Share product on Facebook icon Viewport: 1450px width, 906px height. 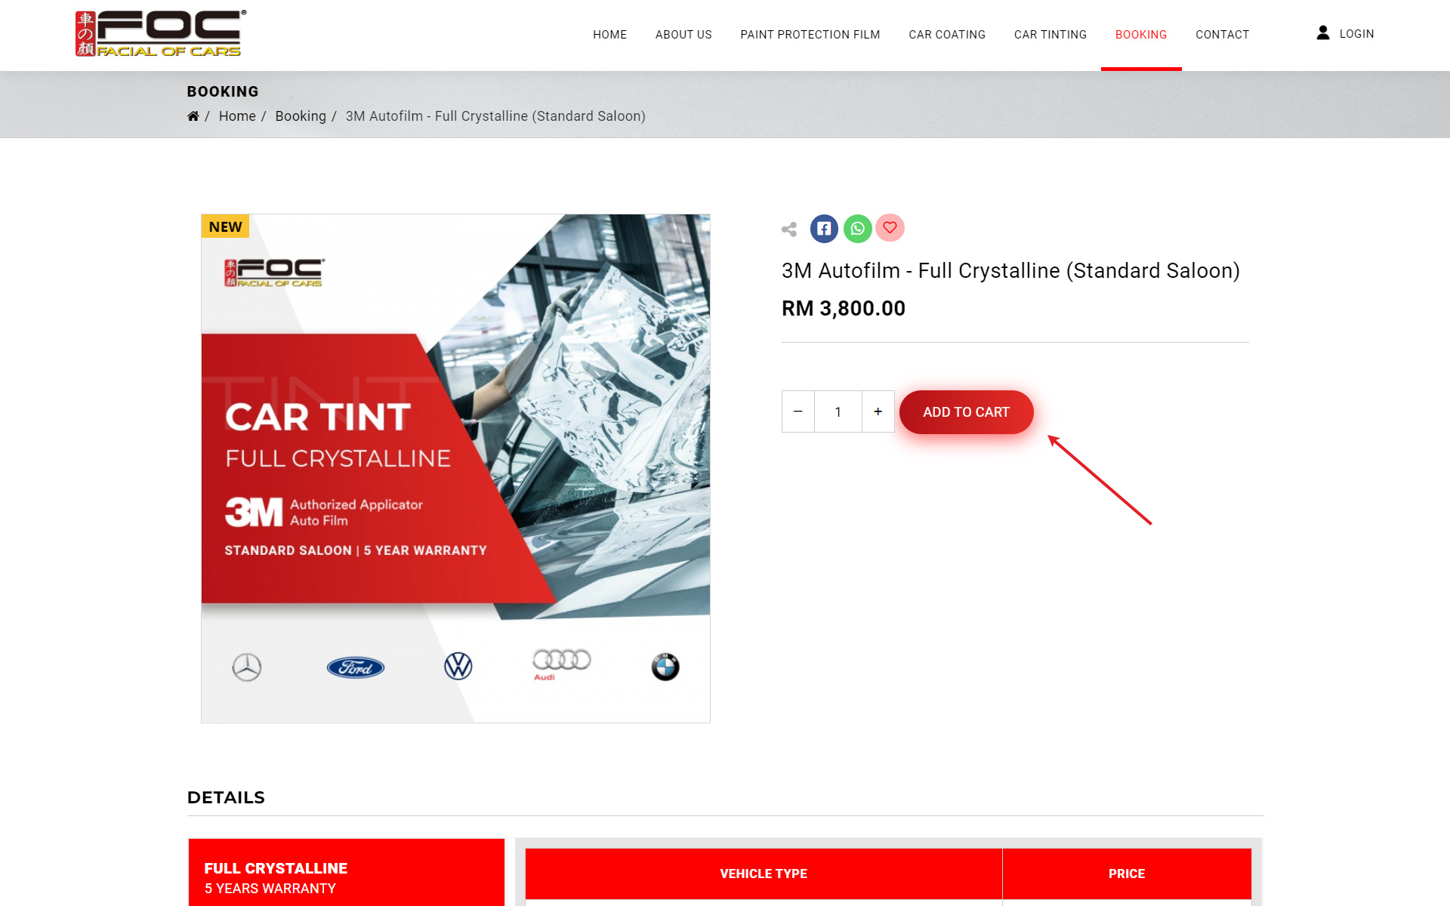[824, 228]
